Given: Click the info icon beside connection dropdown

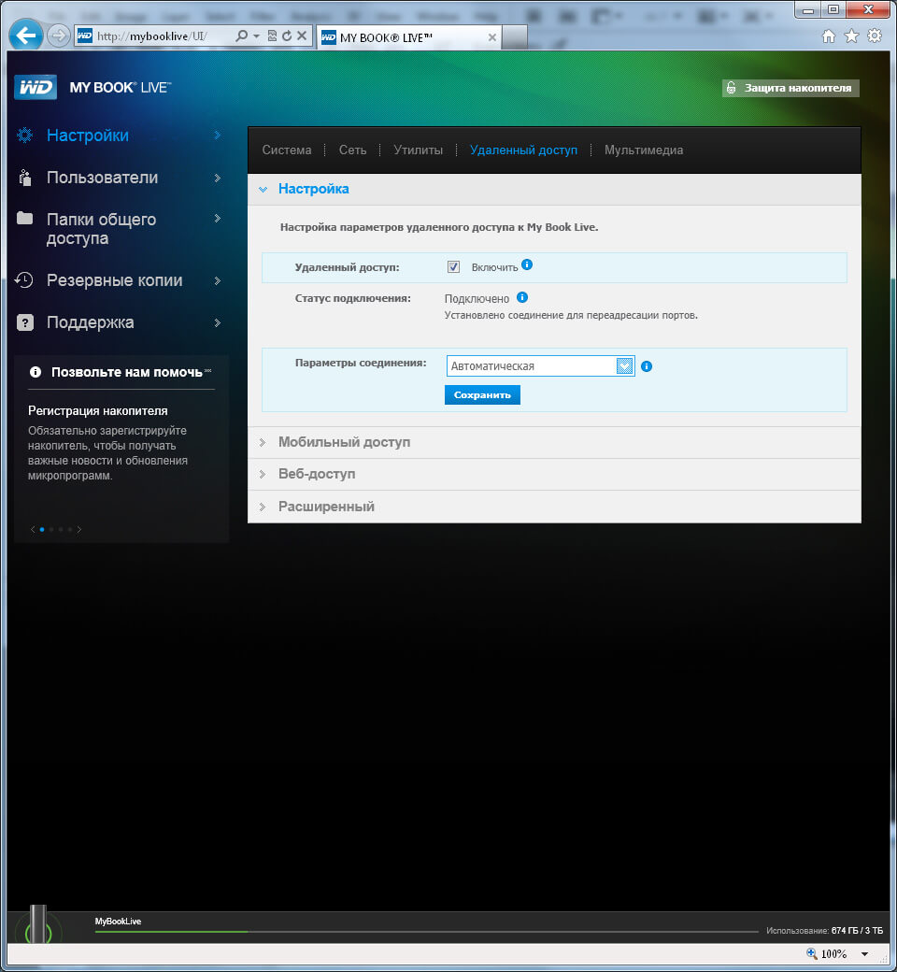Looking at the screenshot, I should click(647, 366).
